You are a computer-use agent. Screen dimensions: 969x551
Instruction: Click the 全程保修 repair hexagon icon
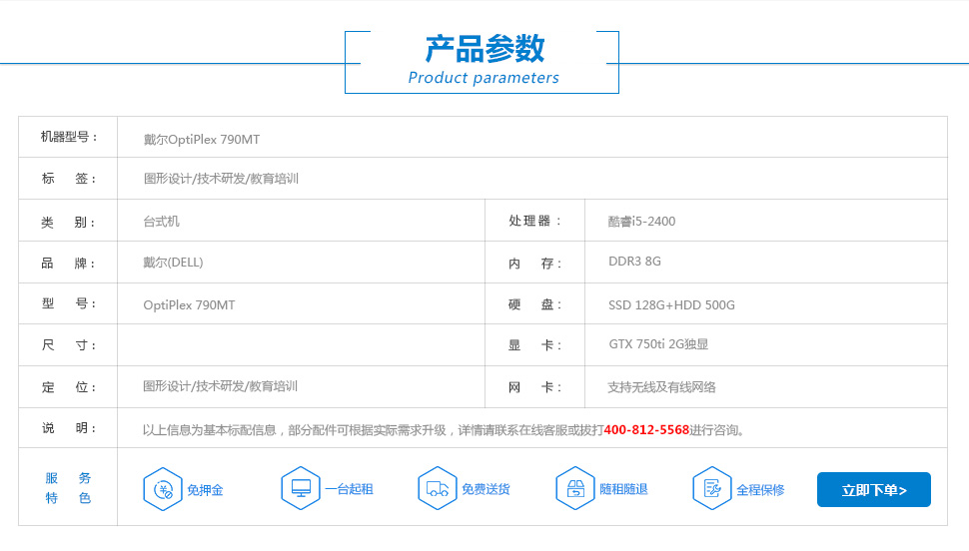click(x=712, y=488)
